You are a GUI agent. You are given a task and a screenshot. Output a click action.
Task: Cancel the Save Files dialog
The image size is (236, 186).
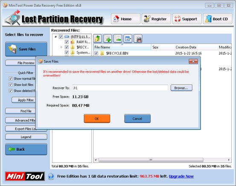[137, 118]
